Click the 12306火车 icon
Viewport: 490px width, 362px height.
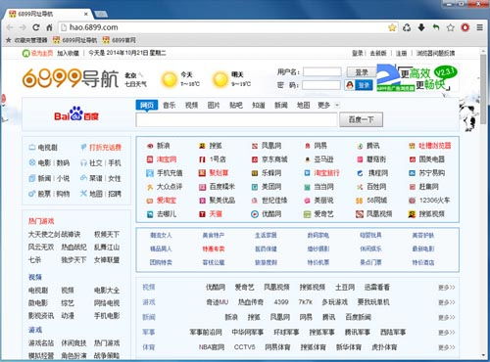pyautogui.click(x=412, y=201)
